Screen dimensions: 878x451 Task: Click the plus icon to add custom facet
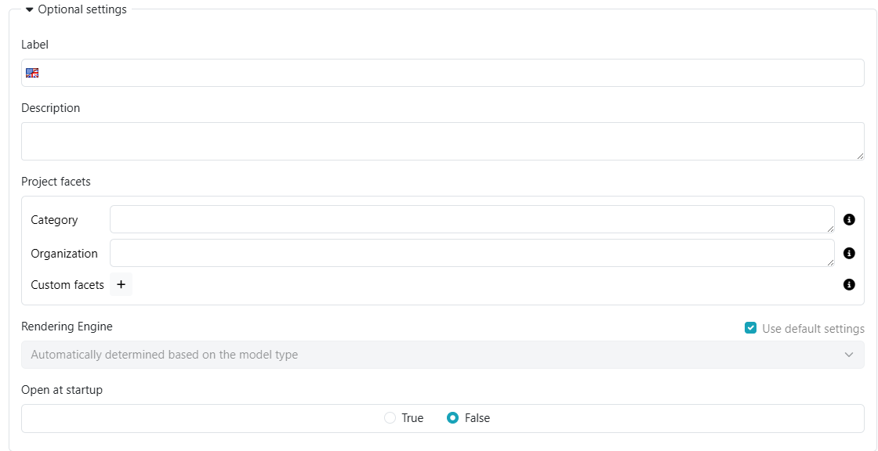pyautogui.click(x=121, y=284)
